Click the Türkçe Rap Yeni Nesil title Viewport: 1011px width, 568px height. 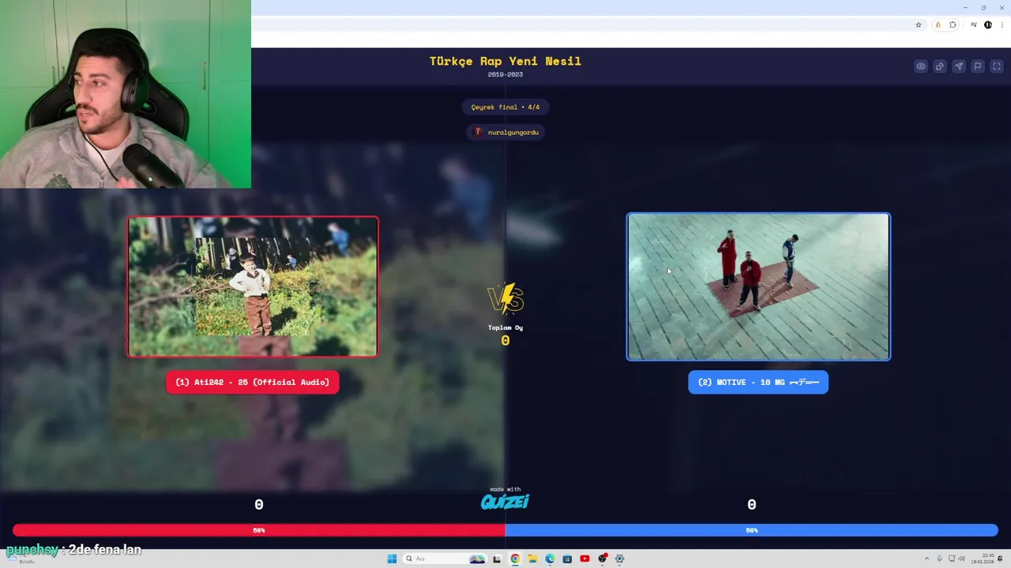[x=505, y=61]
